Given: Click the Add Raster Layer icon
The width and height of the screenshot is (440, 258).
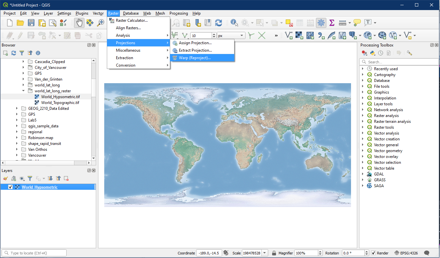Looking at the screenshot, I should tap(299, 35).
